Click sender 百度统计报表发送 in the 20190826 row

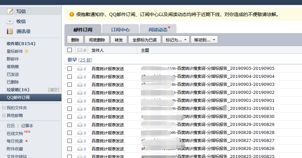tap(108, 149)
